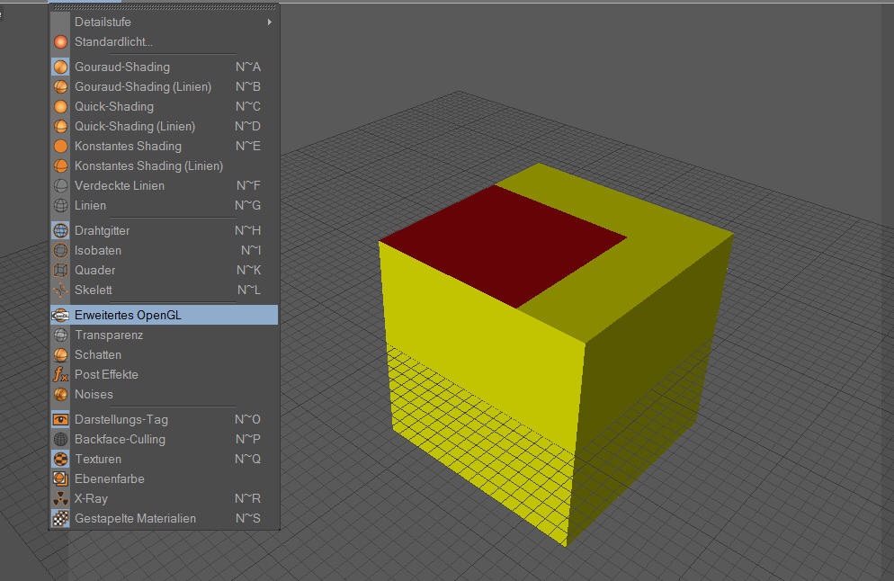Click the Schatten icon
The width and height of the screenshot is (894, 581).
tap(60, 354)
